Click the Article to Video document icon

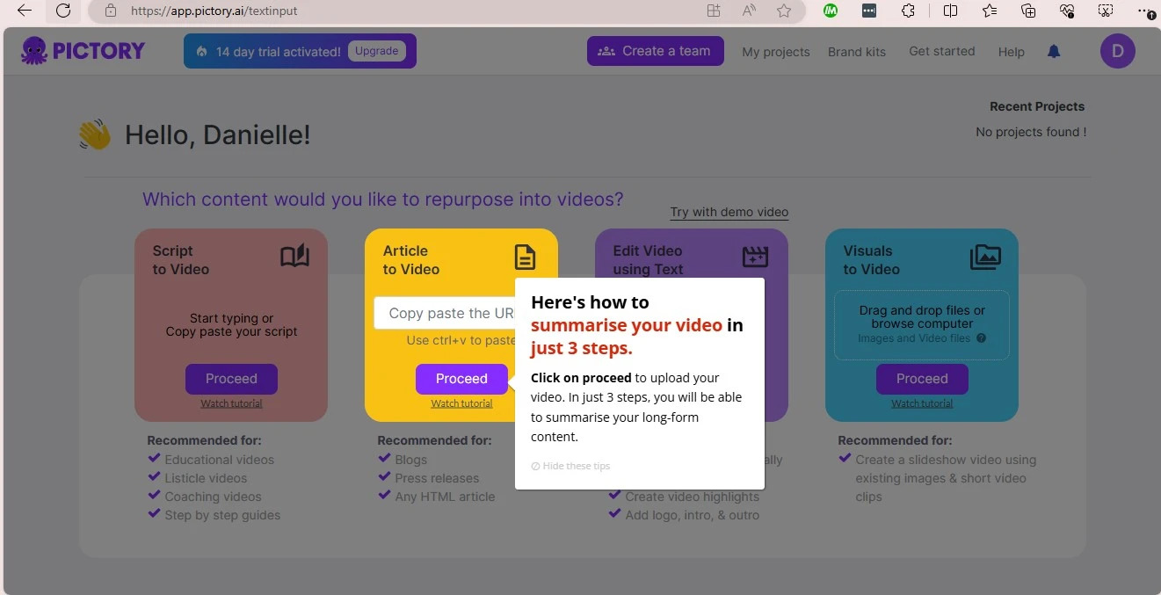[x=525, y=257]
